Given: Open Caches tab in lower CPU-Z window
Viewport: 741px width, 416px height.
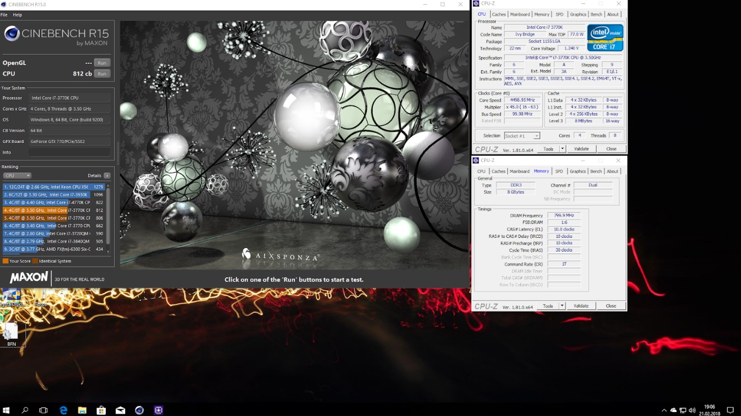Looking at the screenshot, I should (498, 171).
